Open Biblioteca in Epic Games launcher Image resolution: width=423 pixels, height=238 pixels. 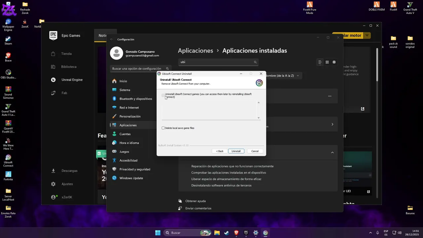pos(68,67)
